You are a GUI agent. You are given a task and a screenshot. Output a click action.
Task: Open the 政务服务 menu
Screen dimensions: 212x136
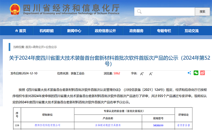136,31
